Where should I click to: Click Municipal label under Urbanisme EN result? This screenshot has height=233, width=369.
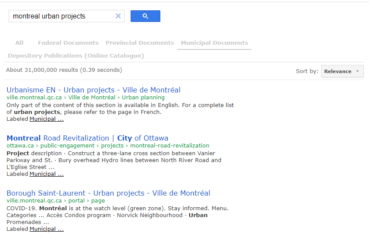[x=47, y=119]
